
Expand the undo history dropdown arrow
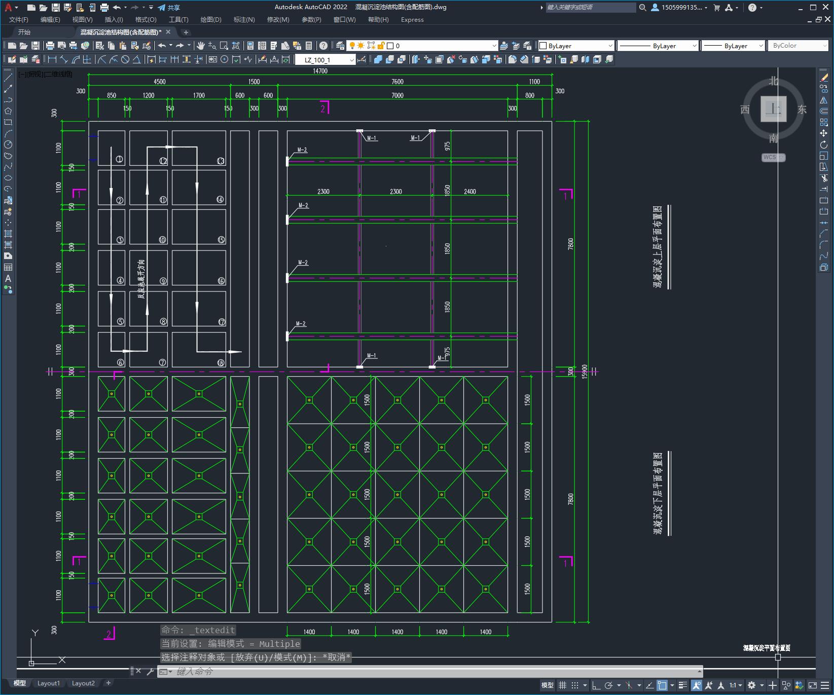pyautogui.click(x=125, y=8)
